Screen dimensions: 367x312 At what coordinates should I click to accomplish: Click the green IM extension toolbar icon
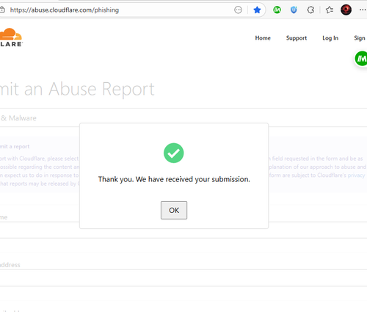[x=277, y=10]
